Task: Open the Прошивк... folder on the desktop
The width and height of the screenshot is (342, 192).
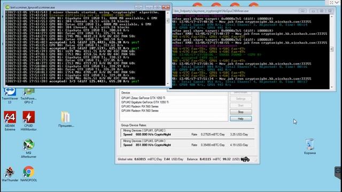Action: 66,119
